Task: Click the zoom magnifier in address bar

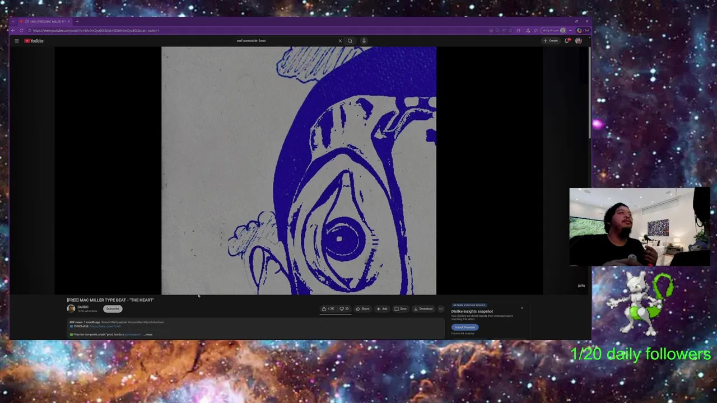Action: point(497,30)
